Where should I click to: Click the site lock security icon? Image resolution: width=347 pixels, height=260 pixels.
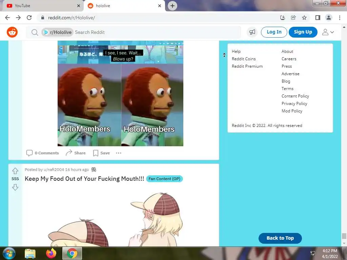42,18
